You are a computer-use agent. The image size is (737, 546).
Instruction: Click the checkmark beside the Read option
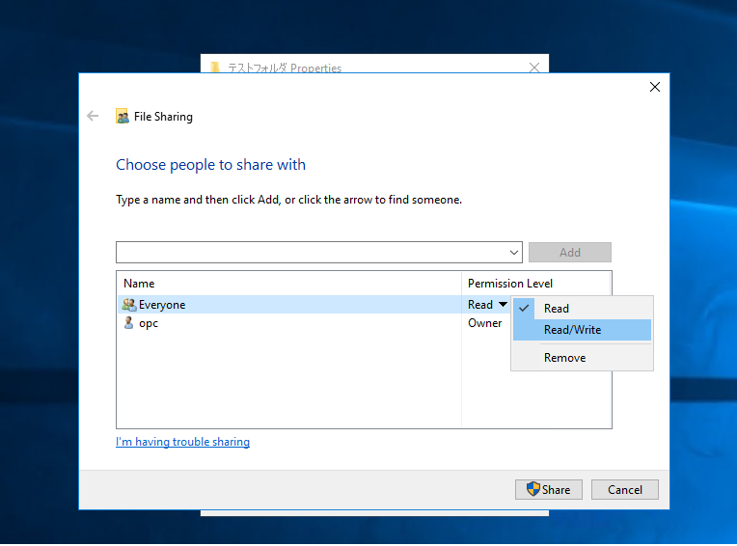524,309
